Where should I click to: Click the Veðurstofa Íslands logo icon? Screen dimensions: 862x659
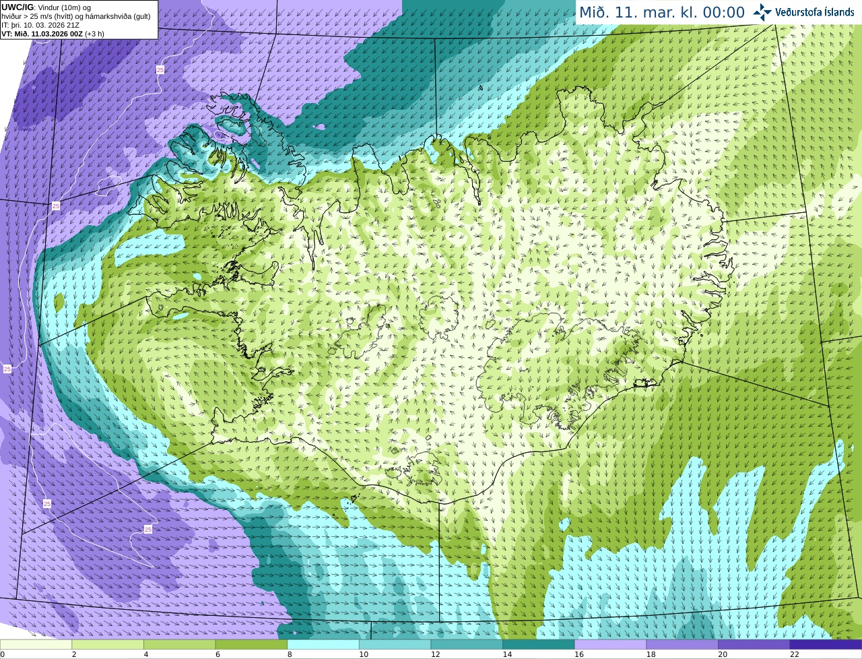click(762, 12)
